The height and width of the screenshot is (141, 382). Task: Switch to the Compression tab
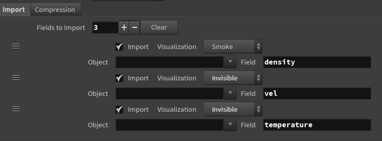click(x=55, y=10)
